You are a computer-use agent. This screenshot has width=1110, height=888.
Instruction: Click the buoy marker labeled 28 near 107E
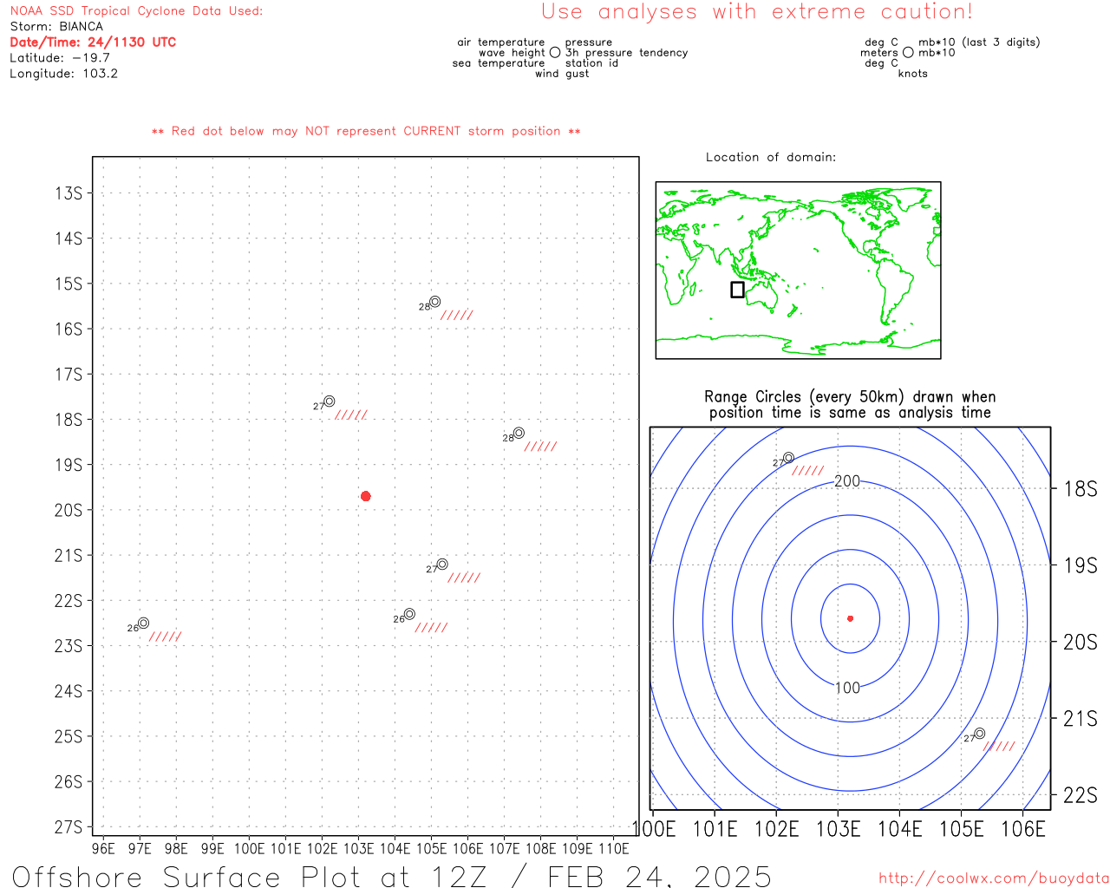coord(519,434)
